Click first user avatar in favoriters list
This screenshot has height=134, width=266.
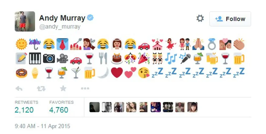coord(95,107)
